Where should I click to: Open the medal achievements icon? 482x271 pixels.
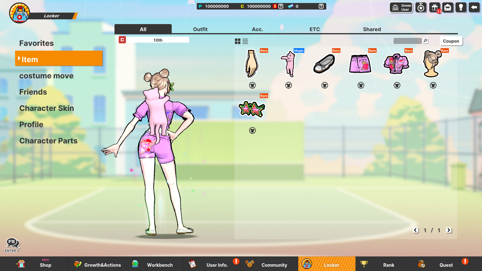(x=421, y=7)
